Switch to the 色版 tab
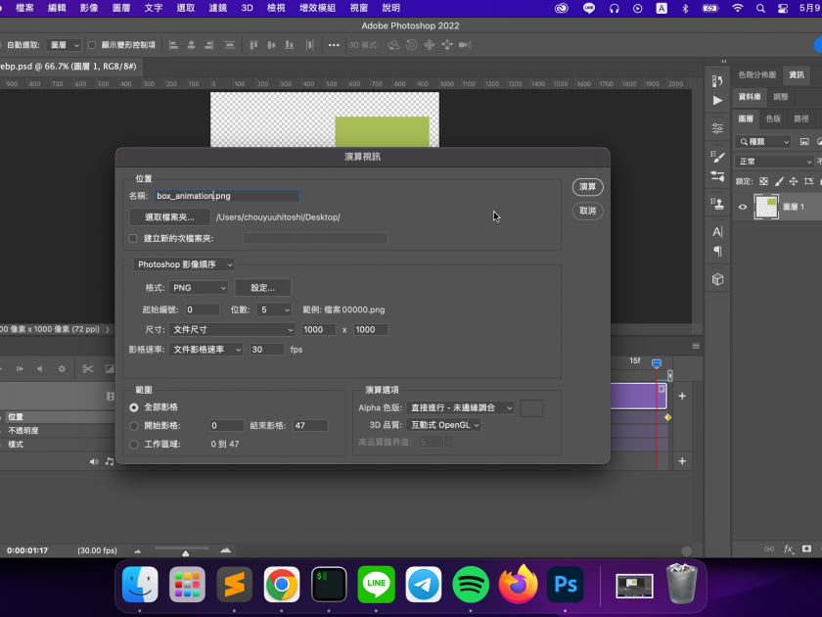 773,119
